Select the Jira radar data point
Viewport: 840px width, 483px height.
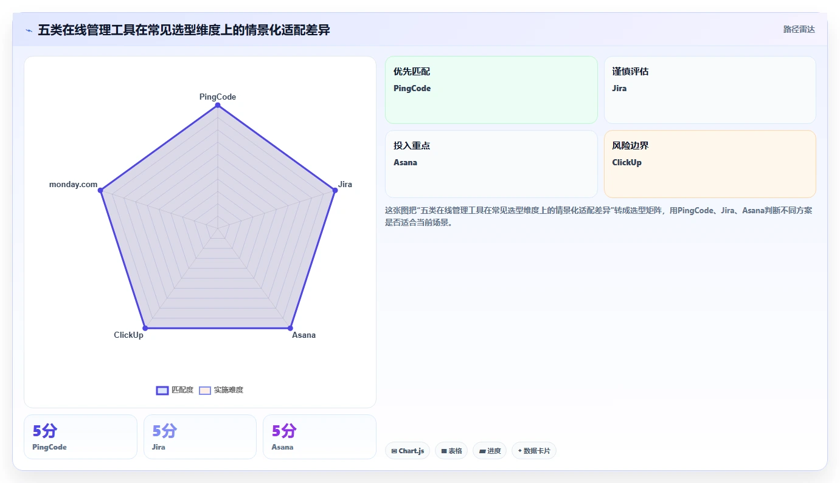(x=335, y=191)
